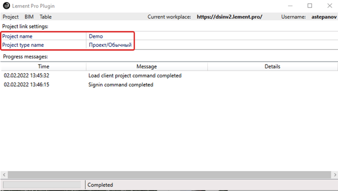The image size is (338, 191).
Task: Click the Time column header
Action: [x=43, y=67]
